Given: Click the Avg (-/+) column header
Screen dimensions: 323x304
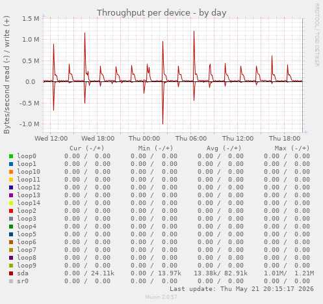Looking at the screenshot, I should 224,148.
